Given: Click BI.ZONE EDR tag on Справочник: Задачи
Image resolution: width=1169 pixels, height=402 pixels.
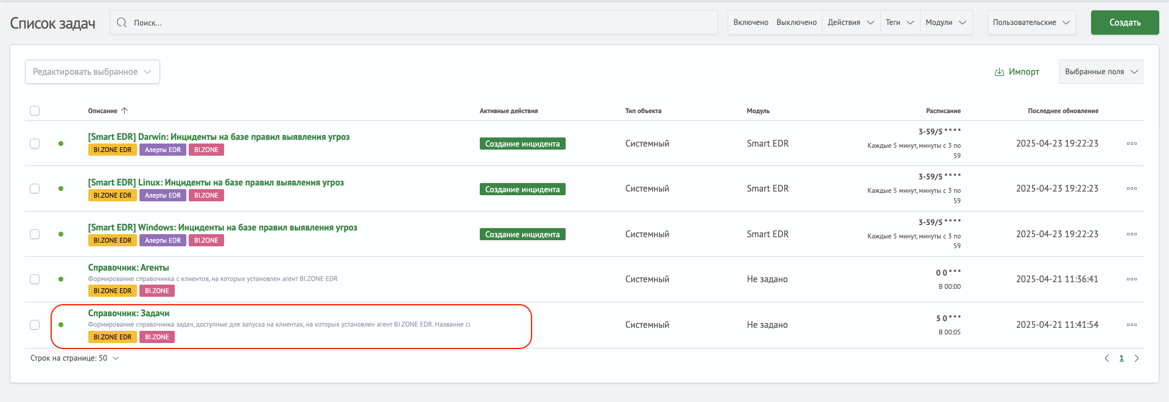Looking at the screenshot, I should (x=113, y=337).
